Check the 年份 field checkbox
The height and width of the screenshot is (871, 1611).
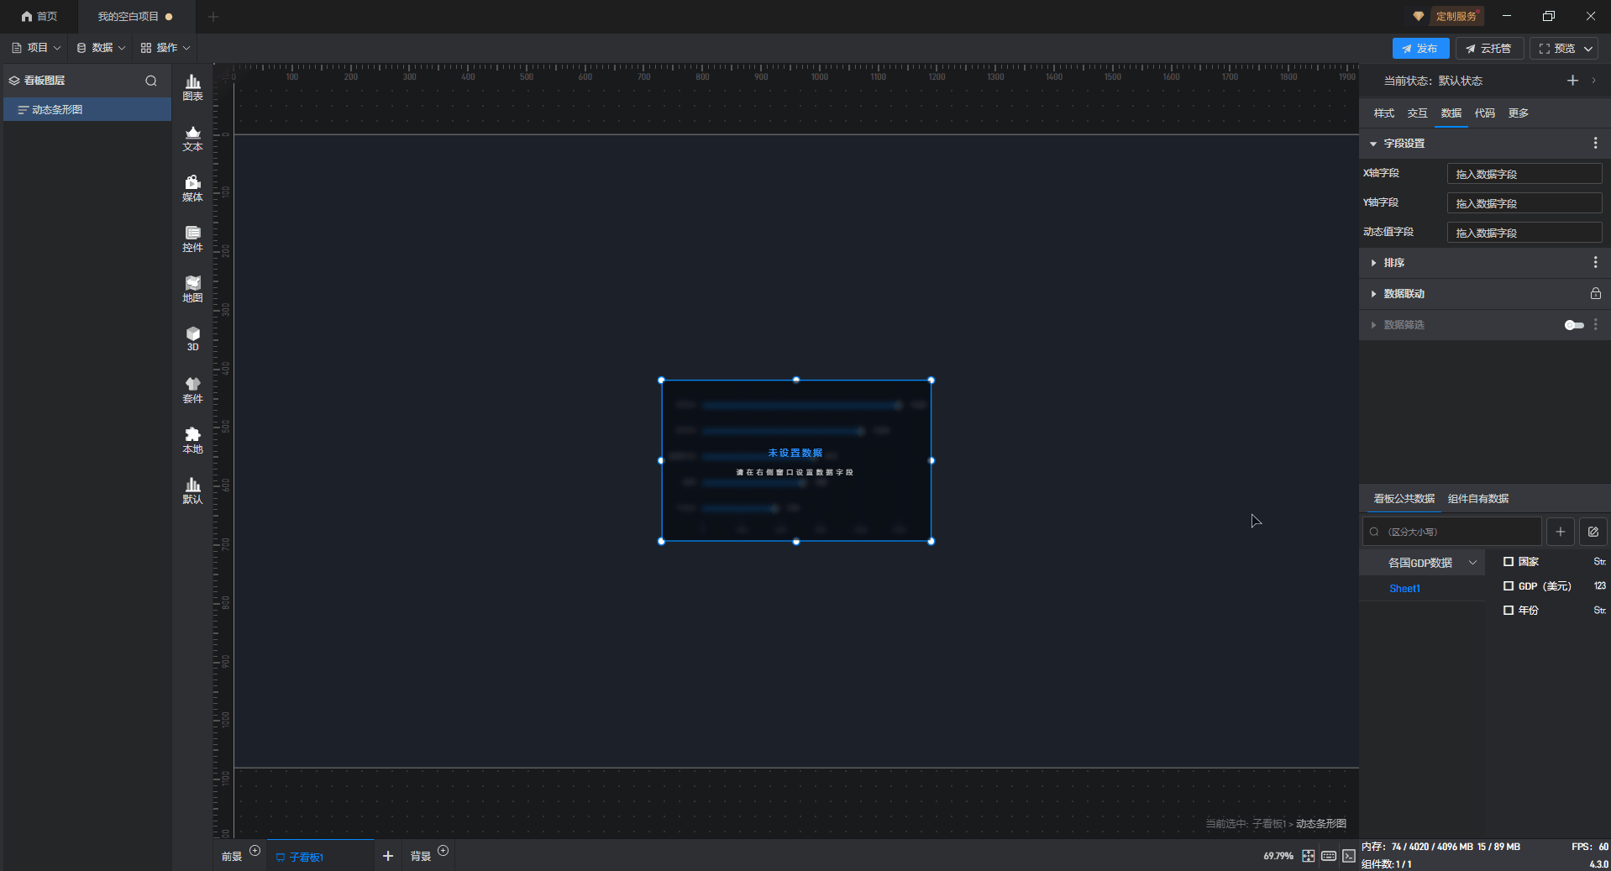[x=1509, y=611]
